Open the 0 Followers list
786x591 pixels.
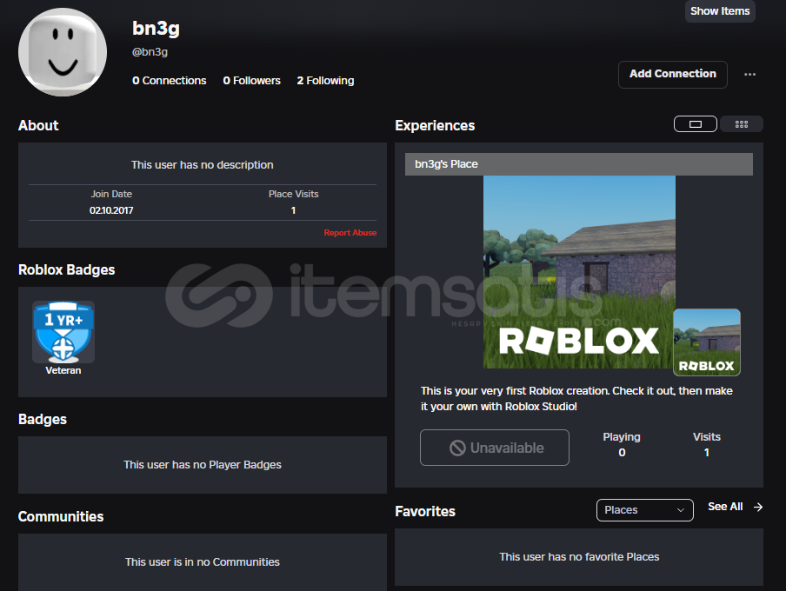(251, 81)
